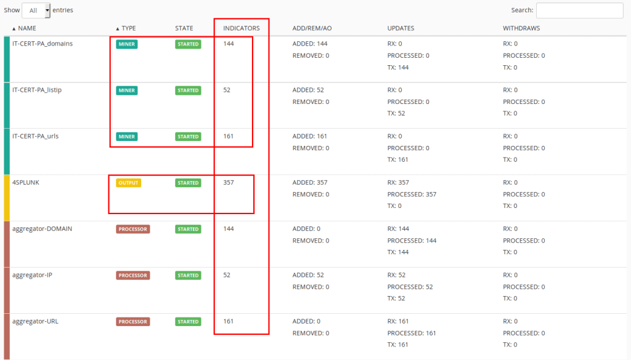Toggle the STARTED state of aggregator-IP
Viewport: 631px width, 360px height.
187,274
